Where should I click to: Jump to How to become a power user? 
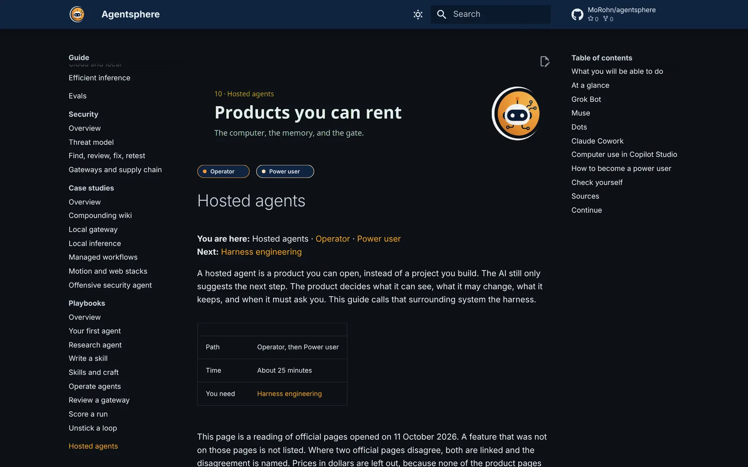(x=621, y=169)
